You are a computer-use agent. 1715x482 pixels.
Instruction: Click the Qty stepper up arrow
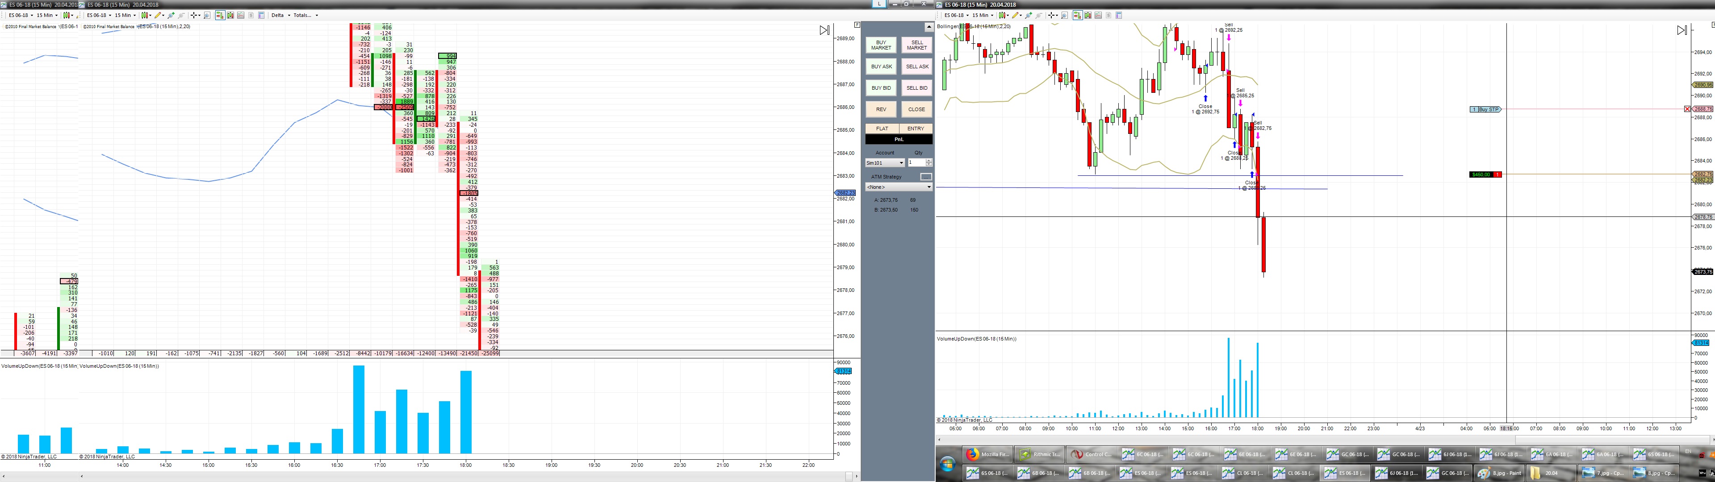929,161
